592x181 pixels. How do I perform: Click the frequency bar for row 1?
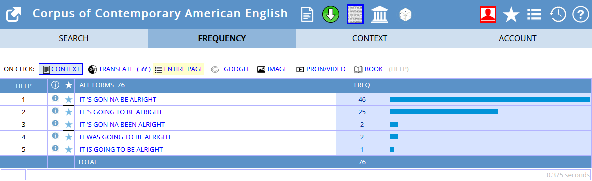tap(489, 99)
